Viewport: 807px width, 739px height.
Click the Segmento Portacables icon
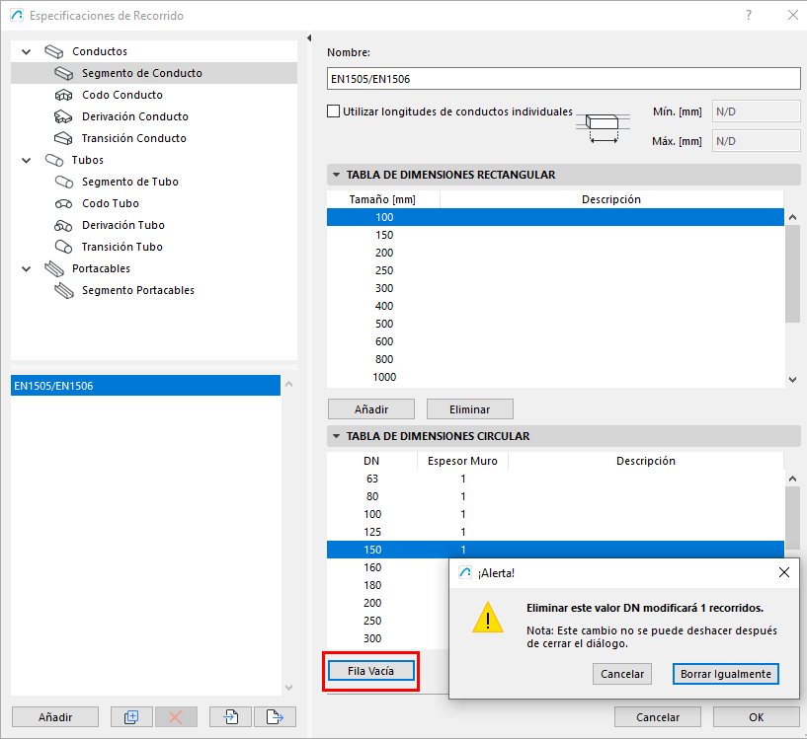[64, 290]
